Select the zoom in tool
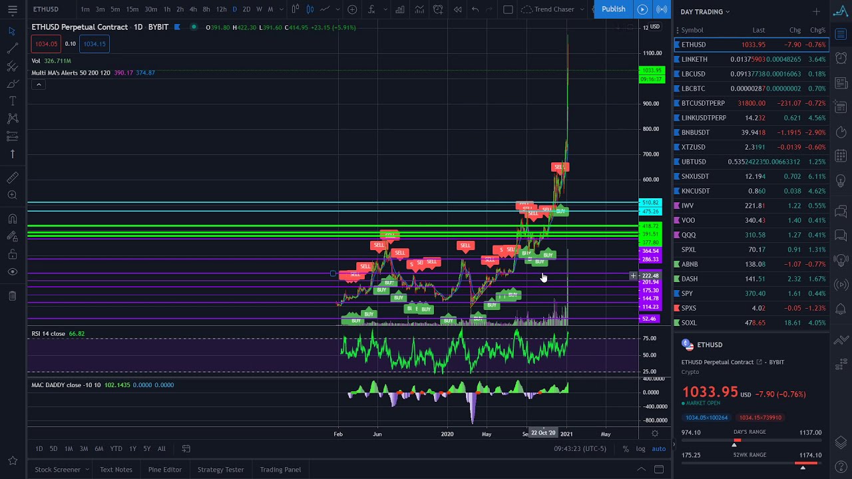 tap(12, 195)
